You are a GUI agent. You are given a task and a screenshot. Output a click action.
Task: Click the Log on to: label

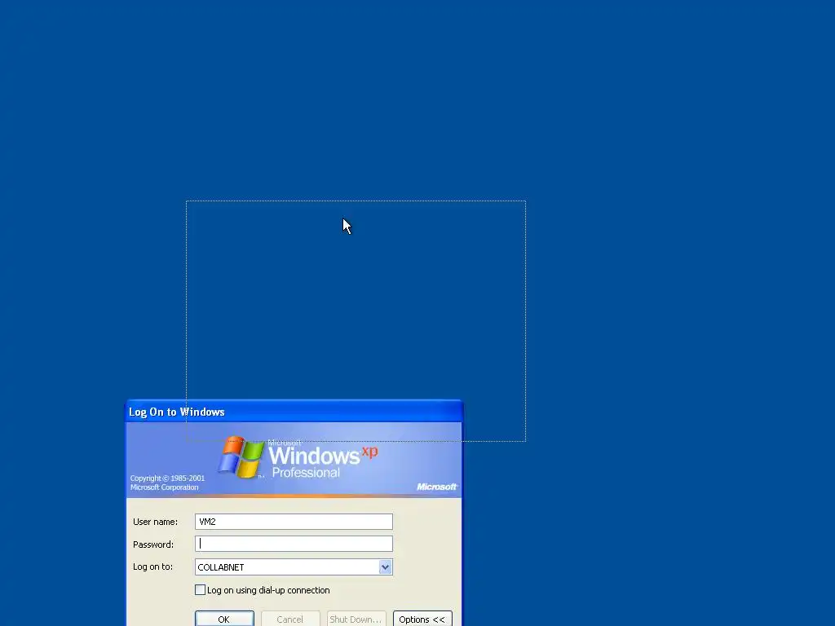[x=152, y=566]
